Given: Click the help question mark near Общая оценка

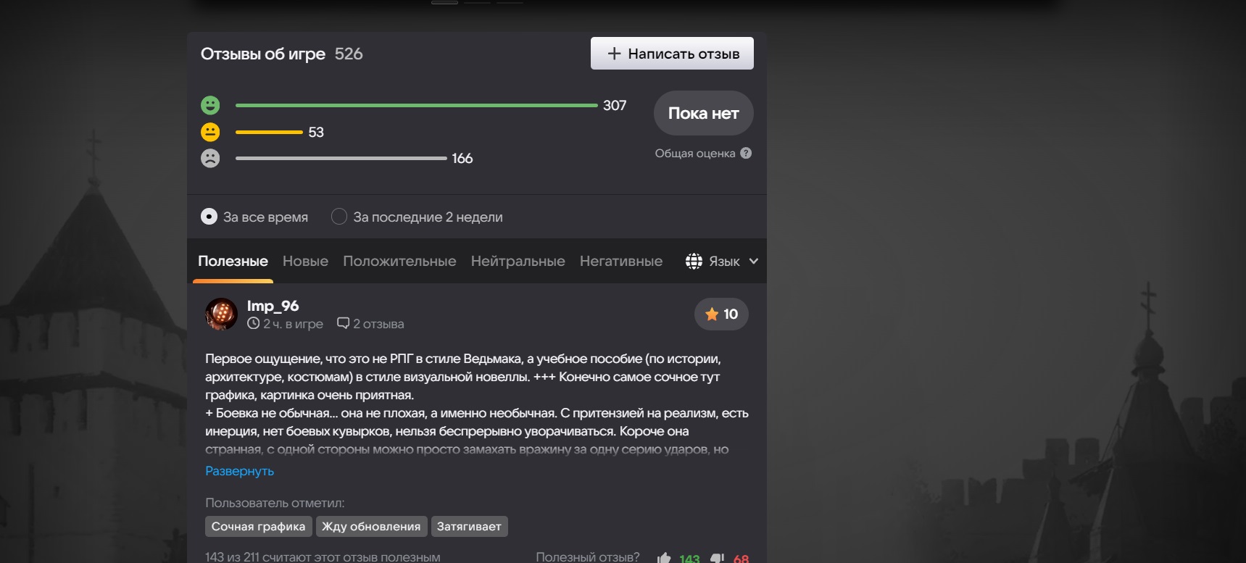Looking at the screenshot, I should pyautogui.click(x=746, y=153).
